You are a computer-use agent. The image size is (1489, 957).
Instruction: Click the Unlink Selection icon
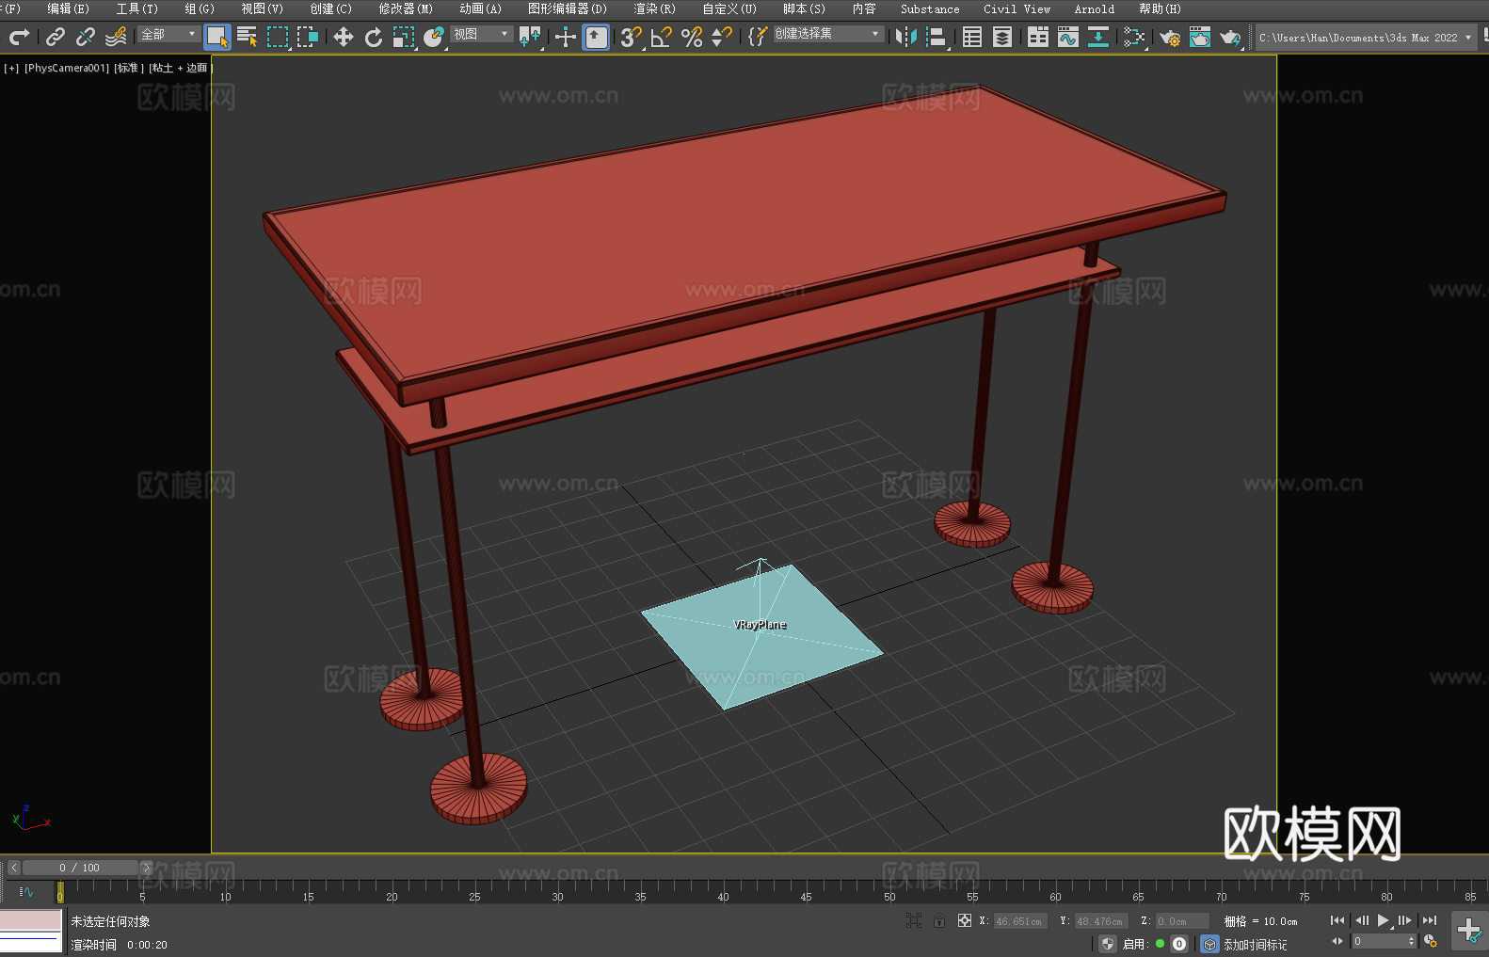(x=86, y=37)
